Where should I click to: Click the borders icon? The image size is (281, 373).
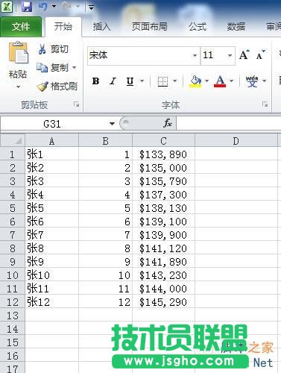tap(163, 81)
